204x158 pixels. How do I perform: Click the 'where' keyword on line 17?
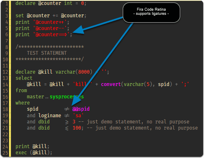tap(23, 103)
